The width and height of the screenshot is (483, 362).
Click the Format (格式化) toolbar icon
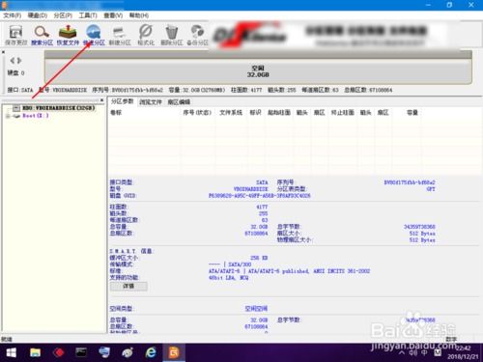146,35
